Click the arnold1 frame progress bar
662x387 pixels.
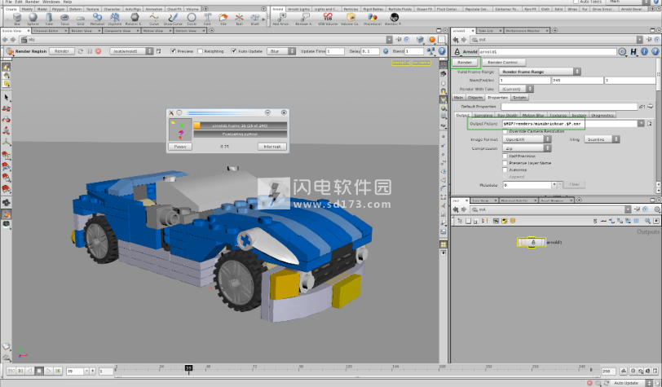point(241,125)
